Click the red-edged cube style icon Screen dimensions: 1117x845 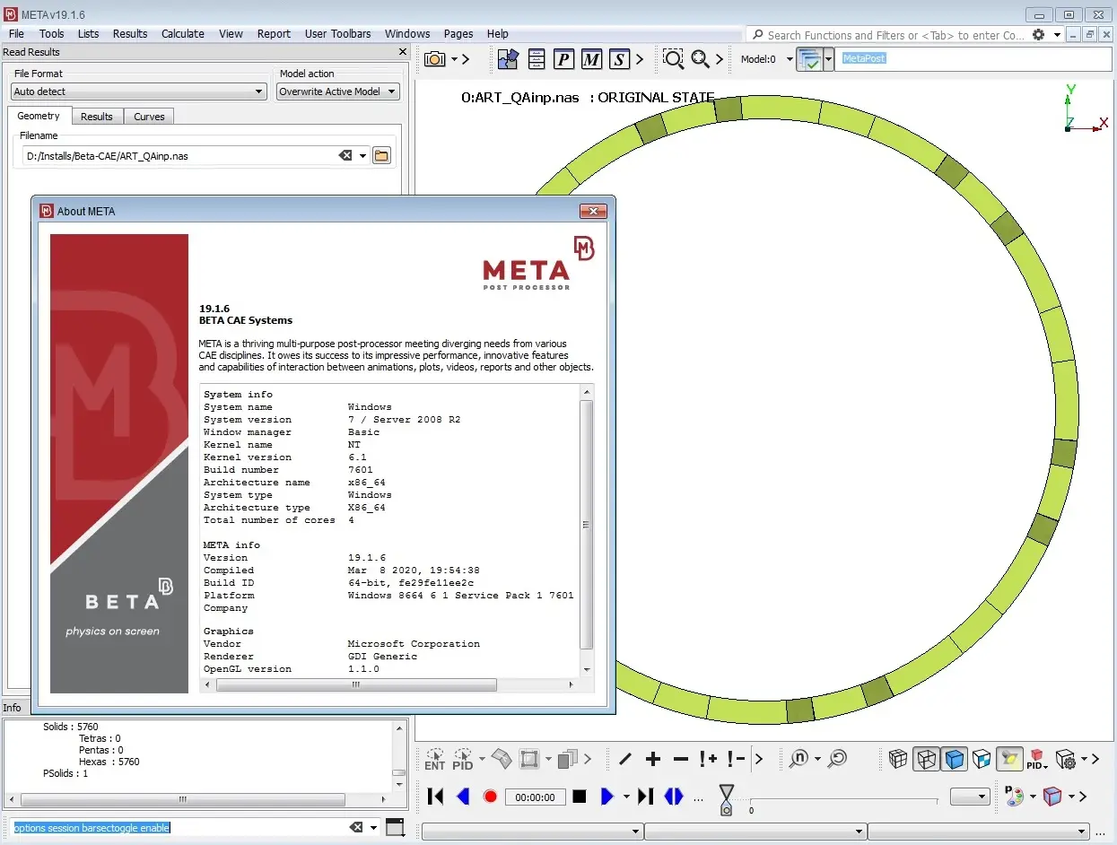tap(1052, 796)
